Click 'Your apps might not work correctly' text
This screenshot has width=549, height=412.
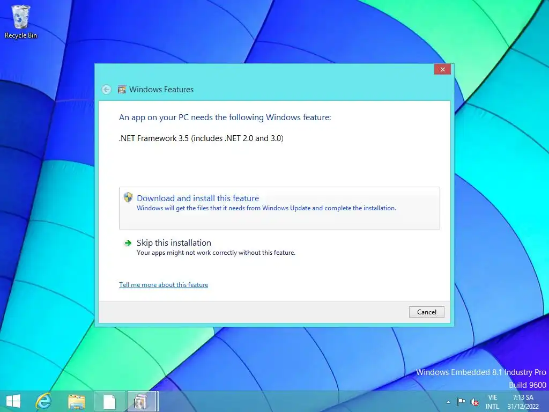[216, 253]
